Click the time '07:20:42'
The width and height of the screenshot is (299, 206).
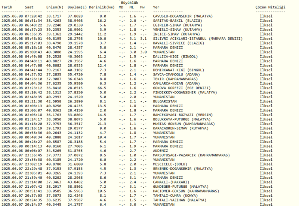click(x=33, y=16)
